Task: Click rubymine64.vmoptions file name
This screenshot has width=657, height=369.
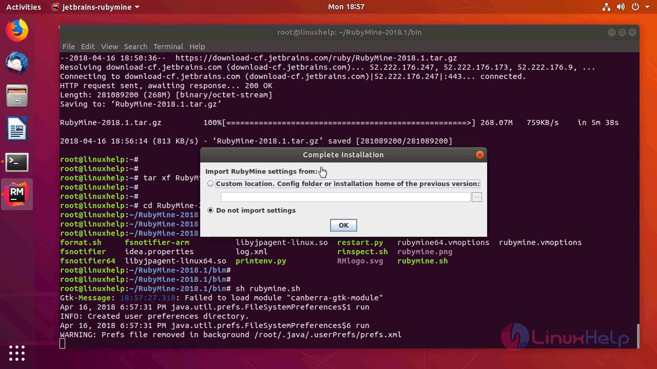Action: [443, 242]
